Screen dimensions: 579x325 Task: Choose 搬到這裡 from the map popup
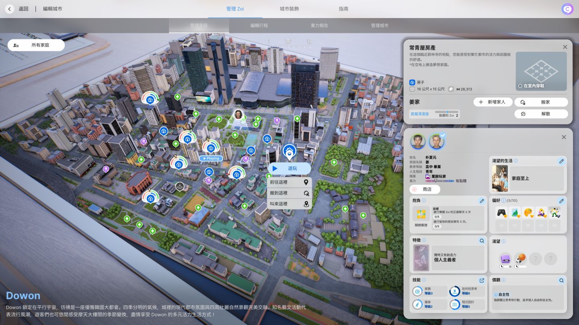(289, 193)
